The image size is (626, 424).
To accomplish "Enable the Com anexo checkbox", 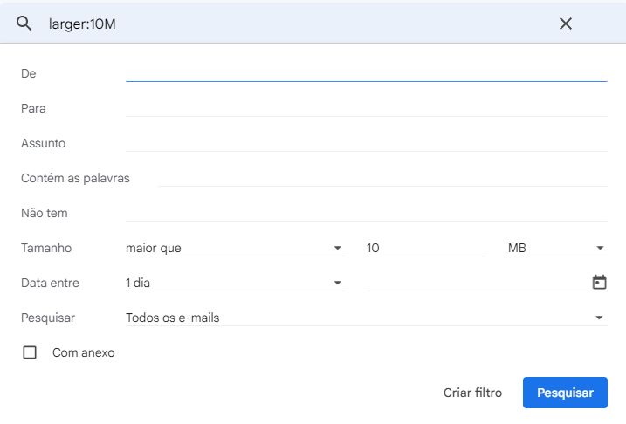I will (x=30, y=352).
